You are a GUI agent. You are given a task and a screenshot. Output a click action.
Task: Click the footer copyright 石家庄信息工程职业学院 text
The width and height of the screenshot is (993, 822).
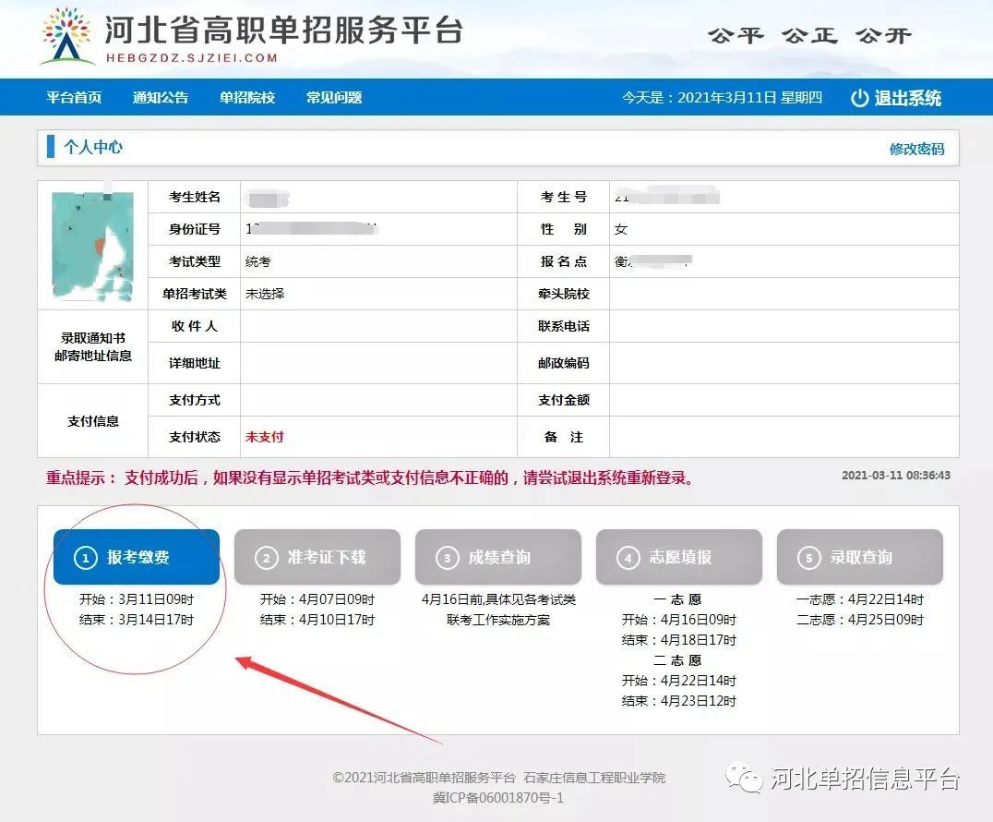pyautogui.click(x=594, y=778)
